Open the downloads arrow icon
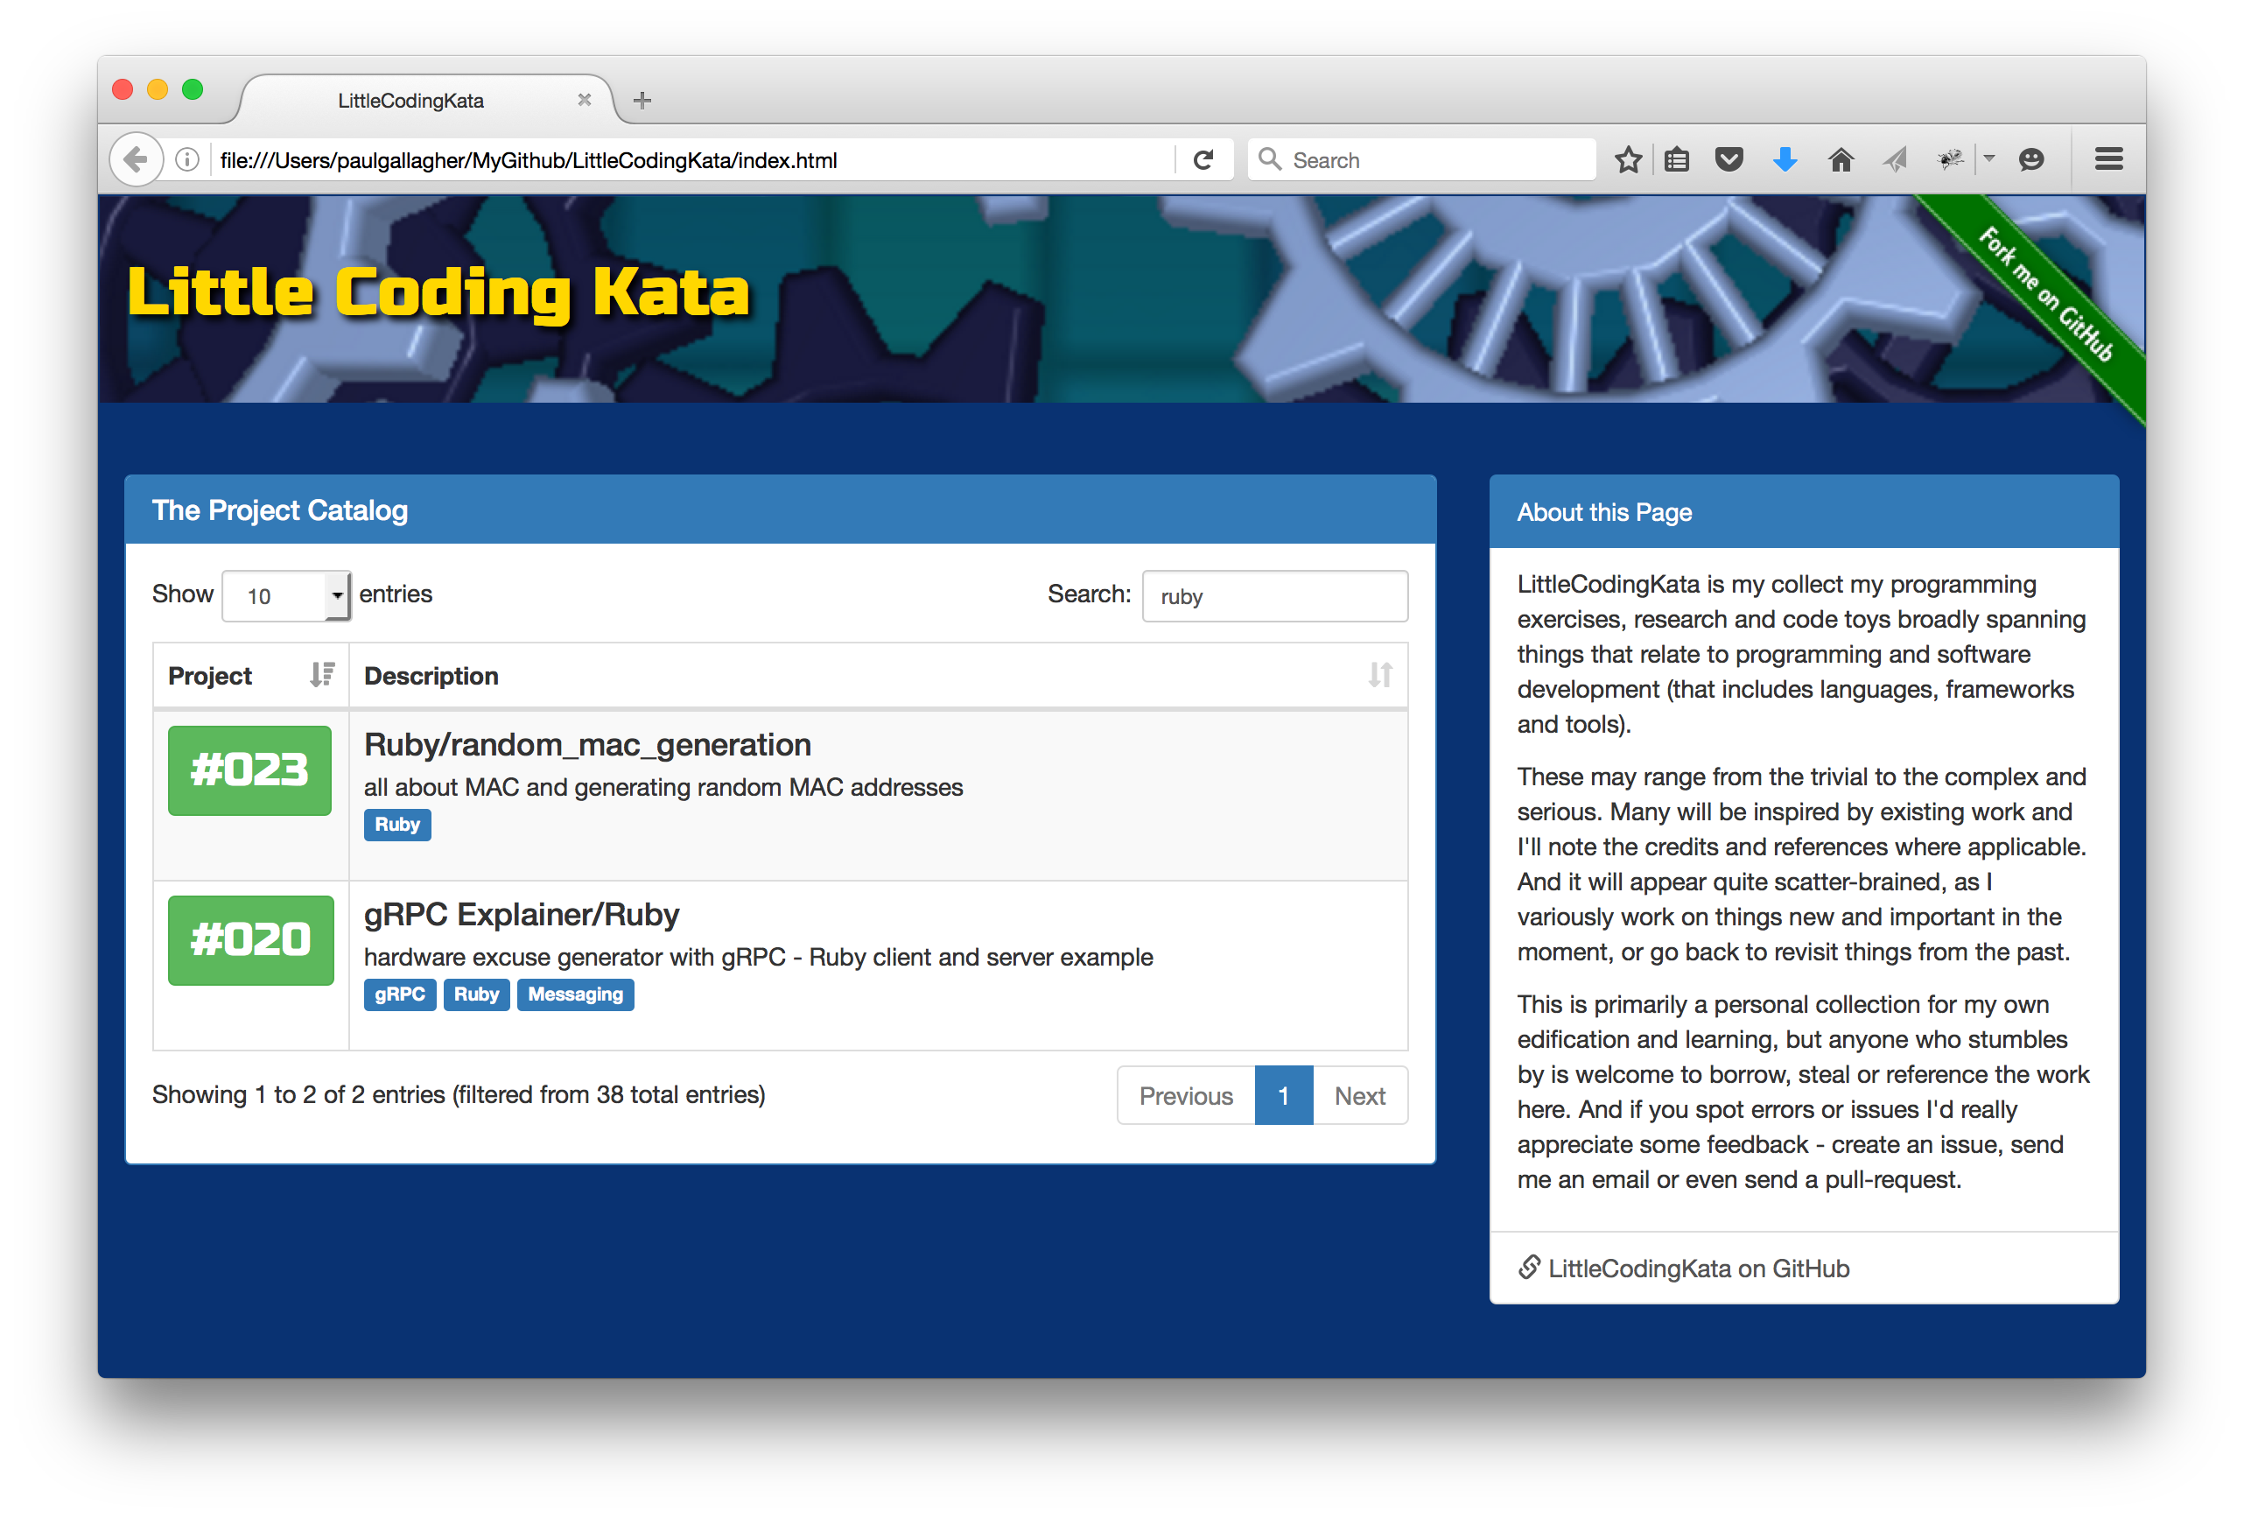 (1785, 160)
